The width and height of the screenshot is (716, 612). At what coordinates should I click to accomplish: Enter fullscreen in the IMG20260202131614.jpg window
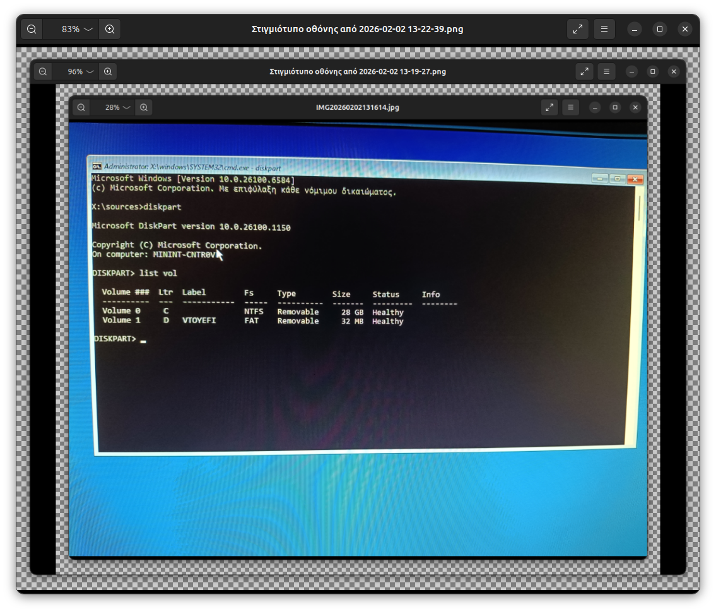coord(550,107)
